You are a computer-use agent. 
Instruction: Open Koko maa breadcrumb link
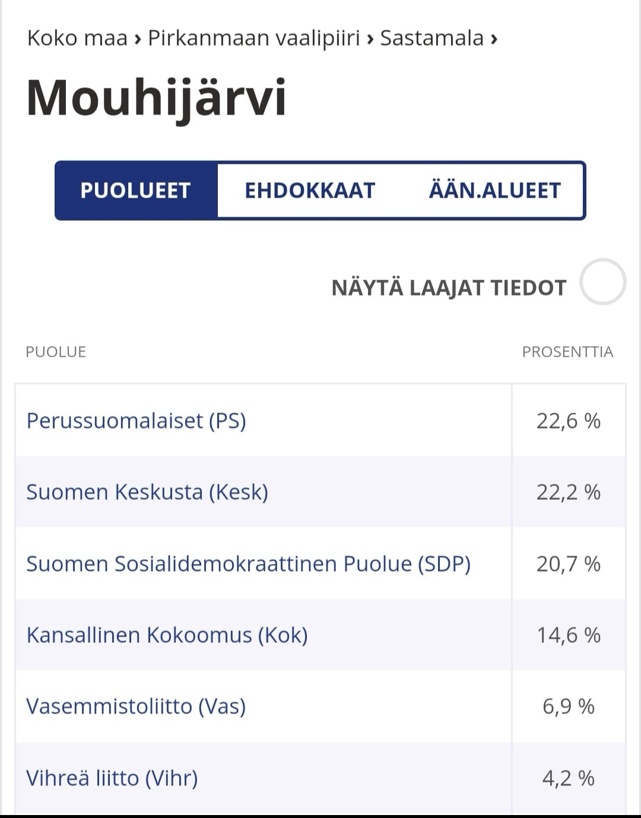pyautogui.click(x=77, y=38)
